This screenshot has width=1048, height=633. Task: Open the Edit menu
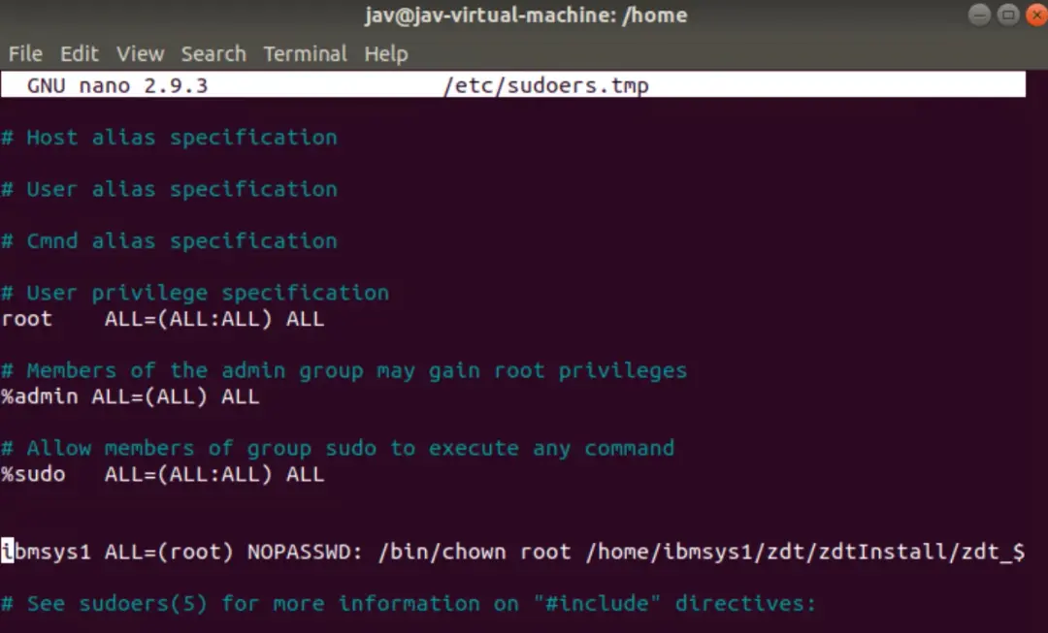click(79, 53)
